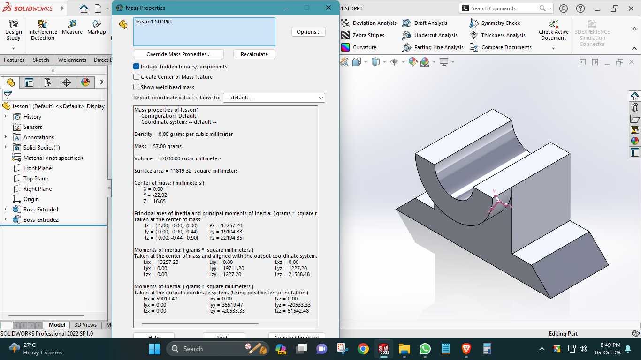Enable Show weld bead mass
641x360 pixels.
pos(137,87)
